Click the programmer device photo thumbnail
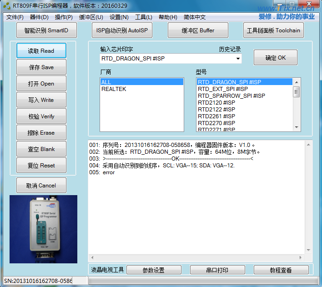Viewport: 322px width, 287px height. pos(44,229)
